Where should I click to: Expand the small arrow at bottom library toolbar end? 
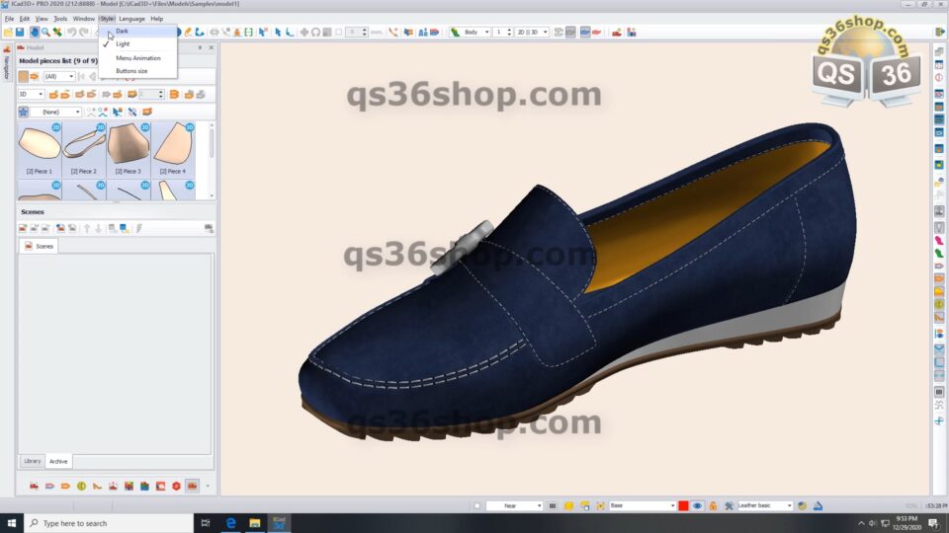tap(208, 486)
